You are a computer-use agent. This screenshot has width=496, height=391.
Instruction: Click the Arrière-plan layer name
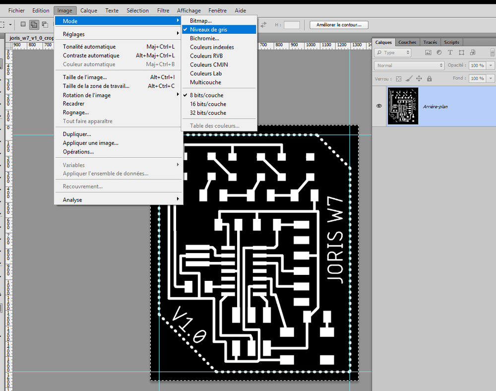point(435,107)
